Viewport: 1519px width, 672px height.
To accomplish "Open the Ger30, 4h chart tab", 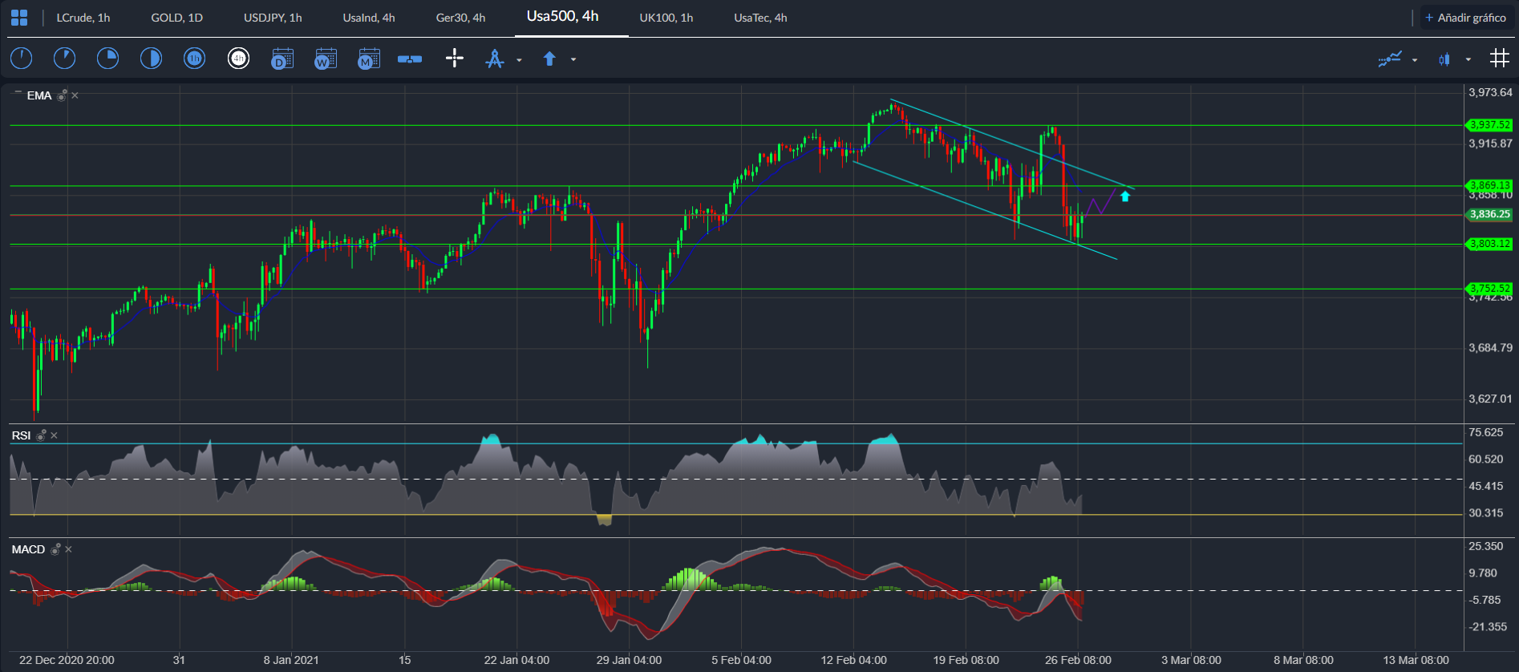I will tap(460, 18).
